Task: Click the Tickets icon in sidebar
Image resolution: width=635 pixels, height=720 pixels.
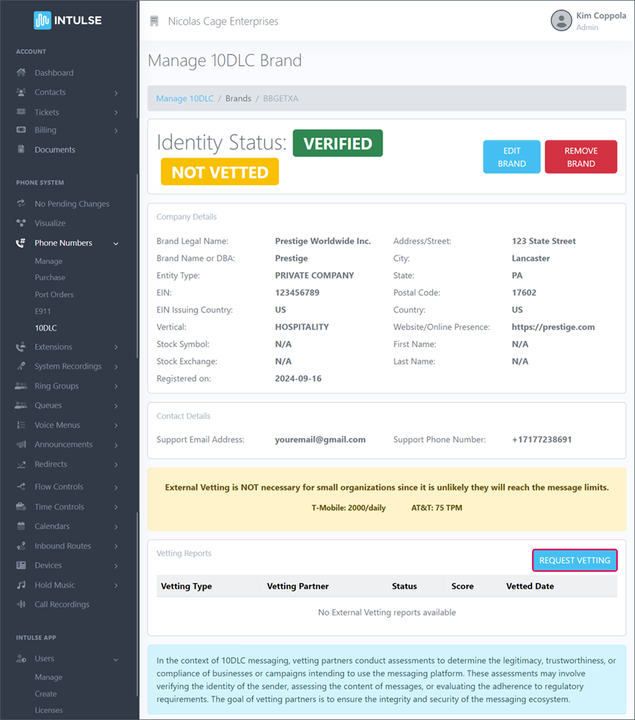Action: (21, 112)
